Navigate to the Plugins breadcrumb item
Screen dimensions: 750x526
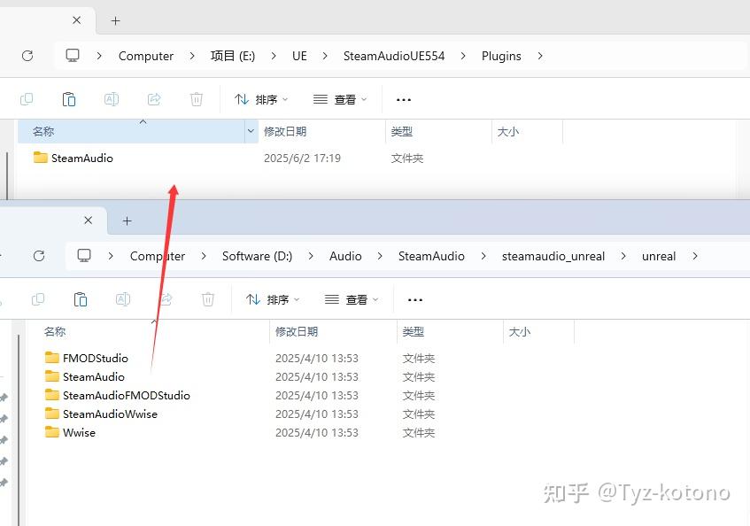(x=500, y=55)
